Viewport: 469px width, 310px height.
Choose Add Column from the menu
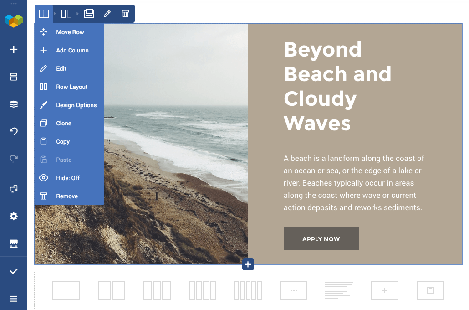pos(69,50)
